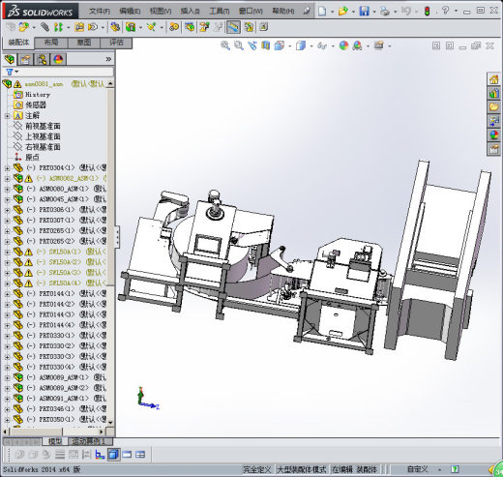Click the Zoom to Fit magnifier icon
The width and height of the screenshot is (503, 477).
pos(225,45)
